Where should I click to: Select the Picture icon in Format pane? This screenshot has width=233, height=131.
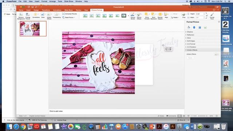tap(205, 27)
